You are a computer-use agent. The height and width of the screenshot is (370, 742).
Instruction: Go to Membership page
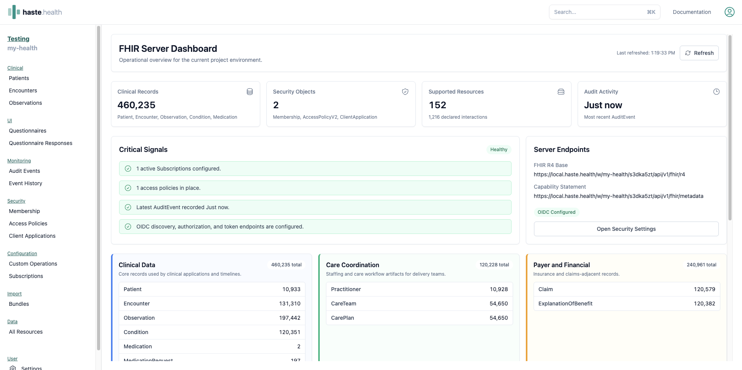[24, 211]
